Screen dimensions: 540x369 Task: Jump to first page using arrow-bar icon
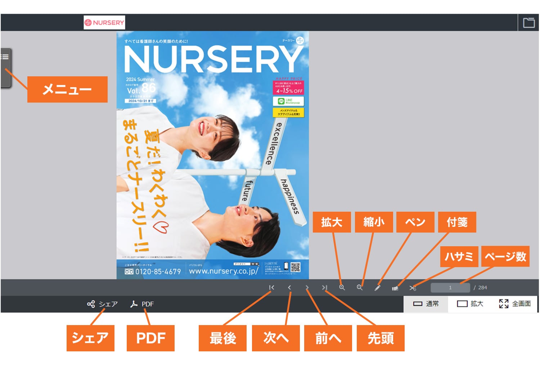click(x=324, y=287)
